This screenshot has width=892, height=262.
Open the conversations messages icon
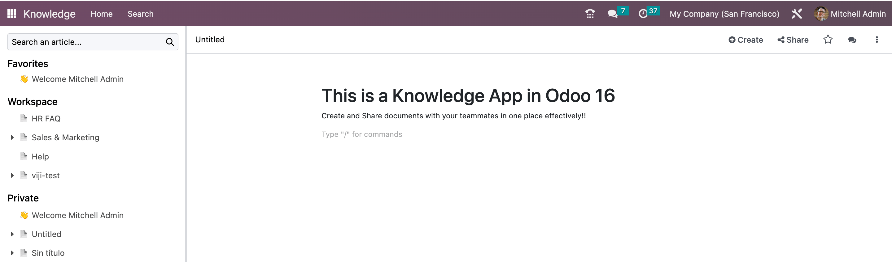click(612, 14)
